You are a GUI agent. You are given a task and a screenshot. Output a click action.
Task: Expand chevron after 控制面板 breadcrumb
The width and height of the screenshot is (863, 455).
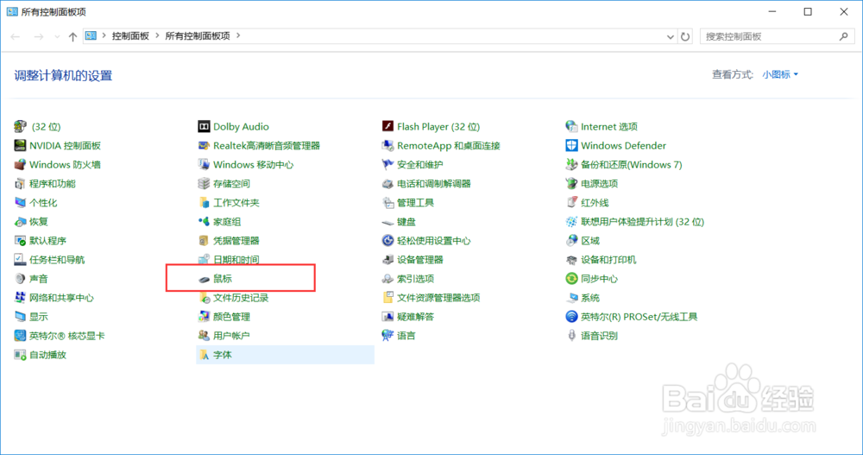[157, 35]
